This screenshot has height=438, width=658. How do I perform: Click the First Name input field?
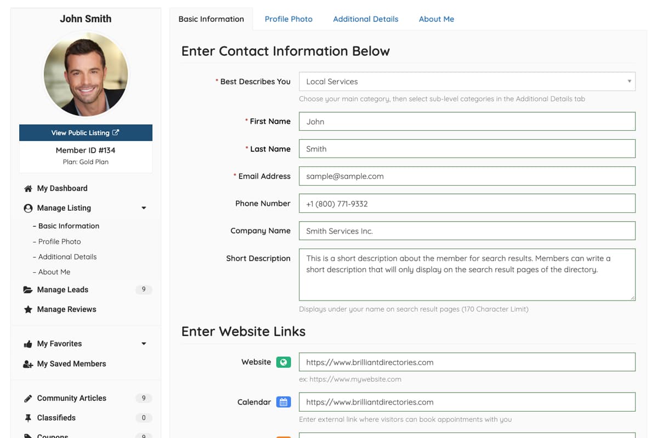tap(467, 122)
